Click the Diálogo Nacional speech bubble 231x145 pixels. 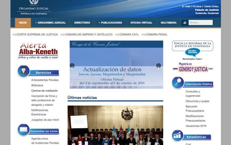click(x=193, y=52)
